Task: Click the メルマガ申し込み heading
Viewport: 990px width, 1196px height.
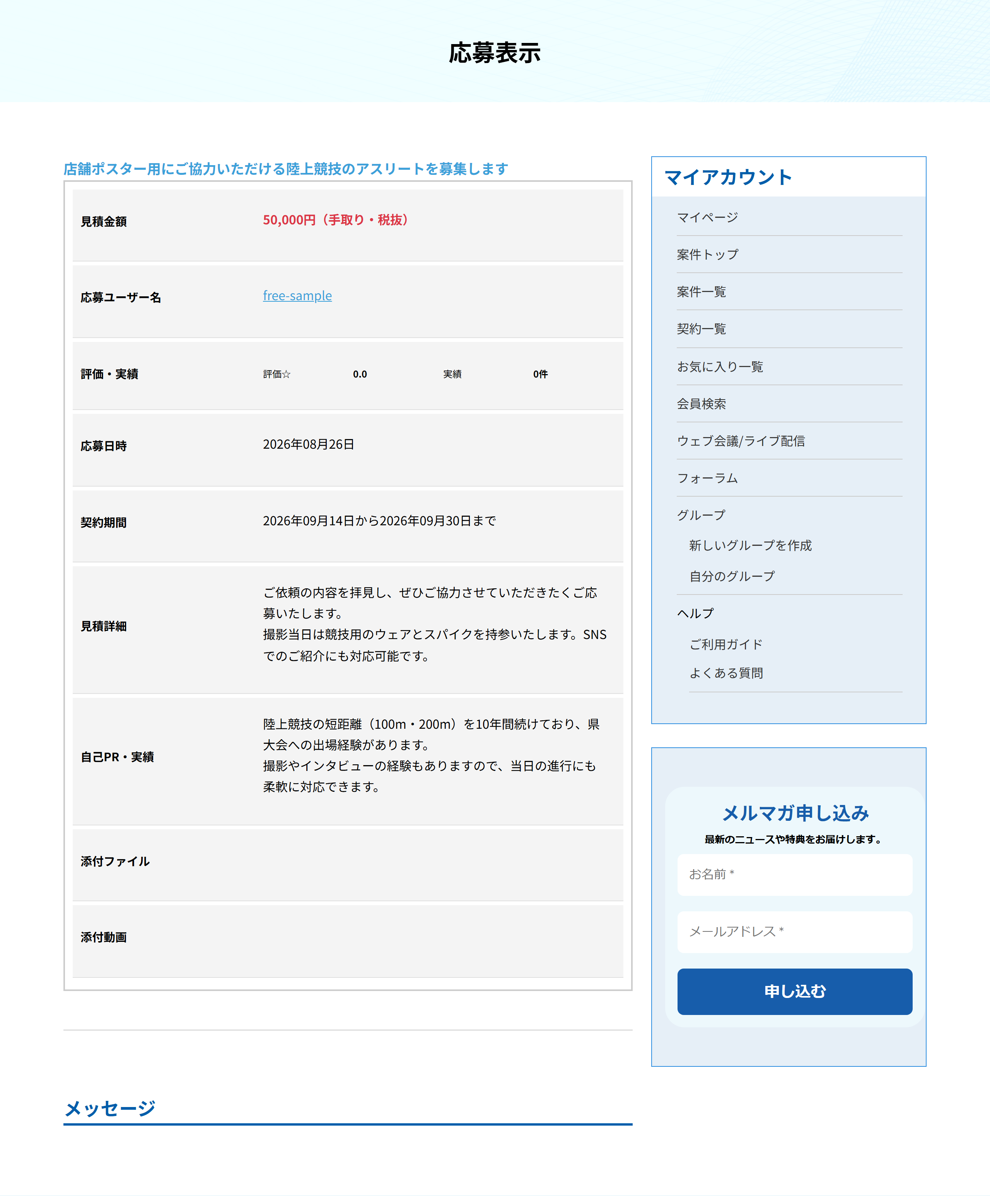Action: coord(795,813)
